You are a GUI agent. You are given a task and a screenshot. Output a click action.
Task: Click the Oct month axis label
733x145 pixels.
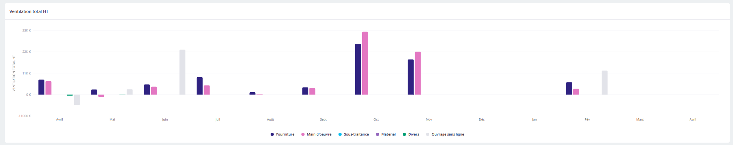[x=376, y=119]
